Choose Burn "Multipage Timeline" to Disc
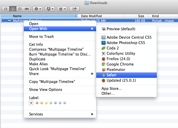The width and height of the screenshot is (178, 128). point(60,54)
